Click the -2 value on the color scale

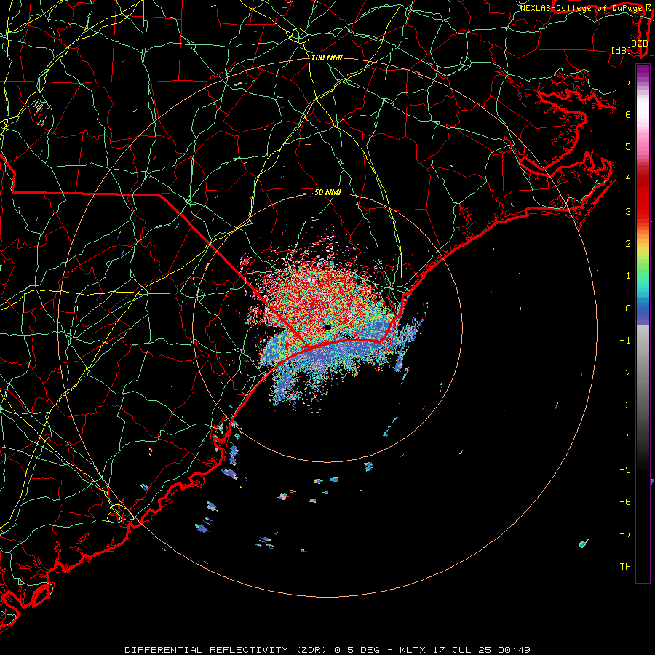pyautogui.click(x=625, y=373)
